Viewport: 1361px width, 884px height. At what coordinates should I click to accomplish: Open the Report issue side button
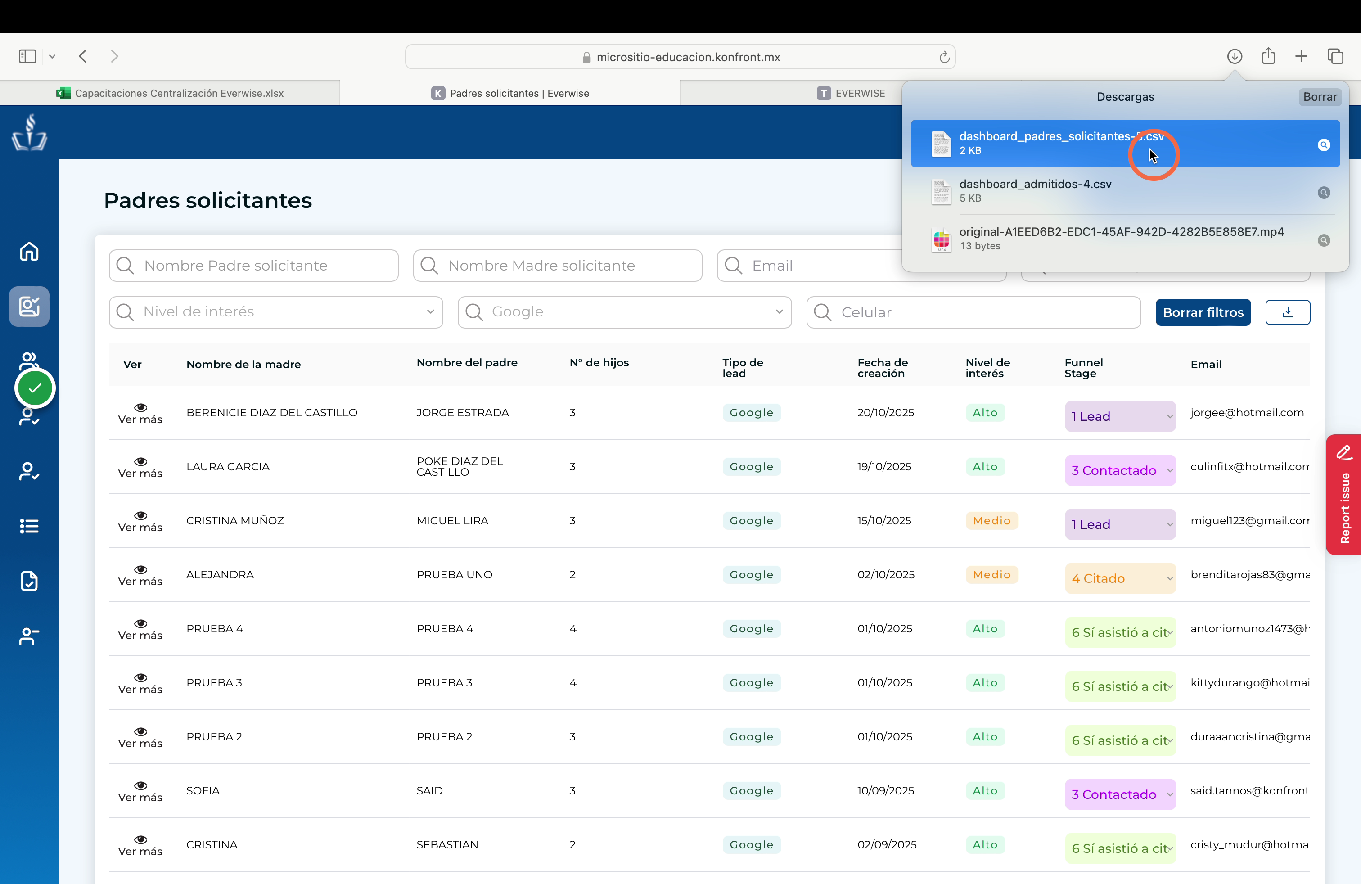[x=1343, y=494]
